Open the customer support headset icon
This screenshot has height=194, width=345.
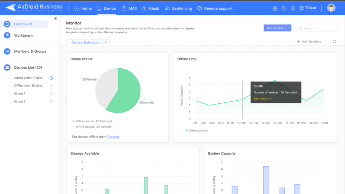pos(275,8)
